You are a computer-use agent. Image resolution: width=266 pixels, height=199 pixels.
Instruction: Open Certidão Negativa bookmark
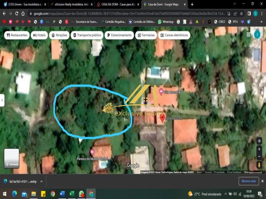[113, 22]
